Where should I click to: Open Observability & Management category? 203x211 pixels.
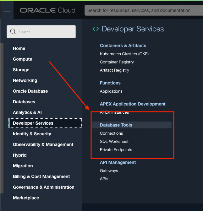pos(43,144)
